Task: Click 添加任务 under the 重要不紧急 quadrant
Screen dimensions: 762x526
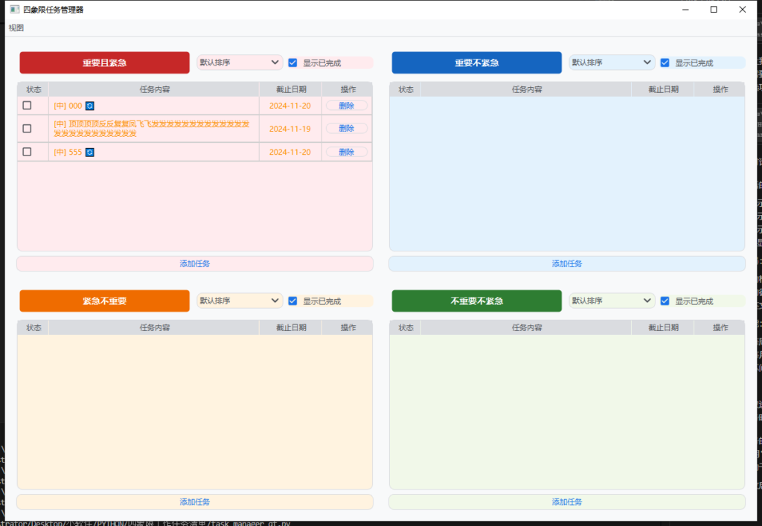Action: tap(567, 263)
